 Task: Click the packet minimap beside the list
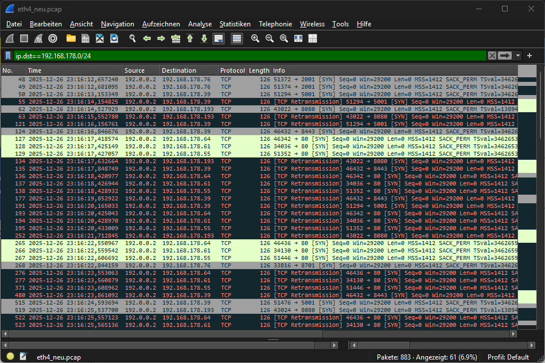(x=527, y=197)
